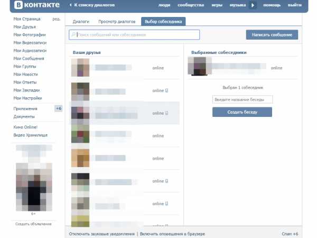Open the +6 badge next to Приложения
This screenshot has width=317, height=238.
(59, 108)
